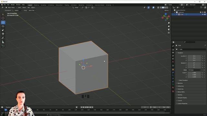Open the Material properties tab icon
The image size is (207, 116).
(x=173, y=87)
